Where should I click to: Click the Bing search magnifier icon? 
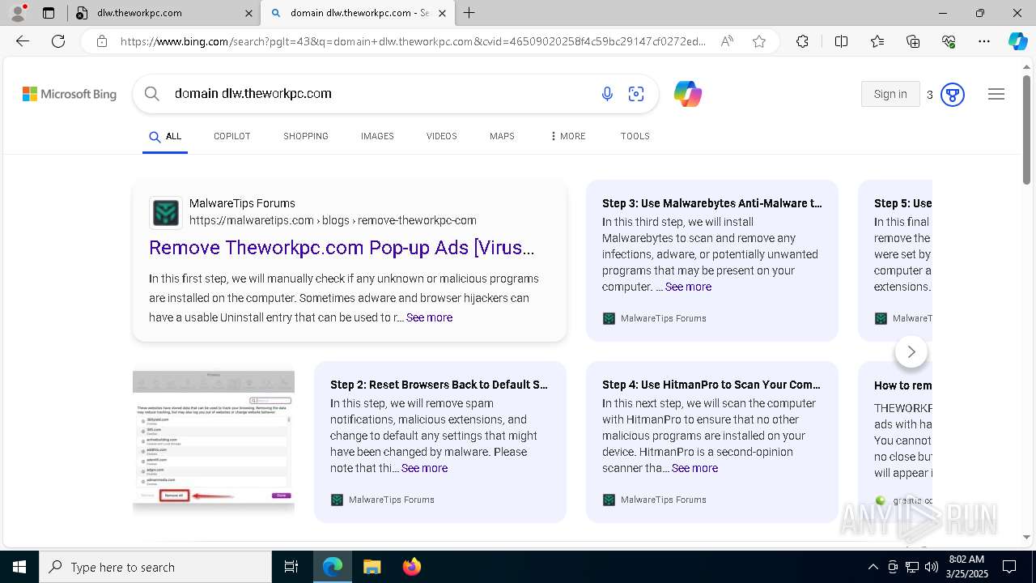pyautogui.click(x=152, y=94)
